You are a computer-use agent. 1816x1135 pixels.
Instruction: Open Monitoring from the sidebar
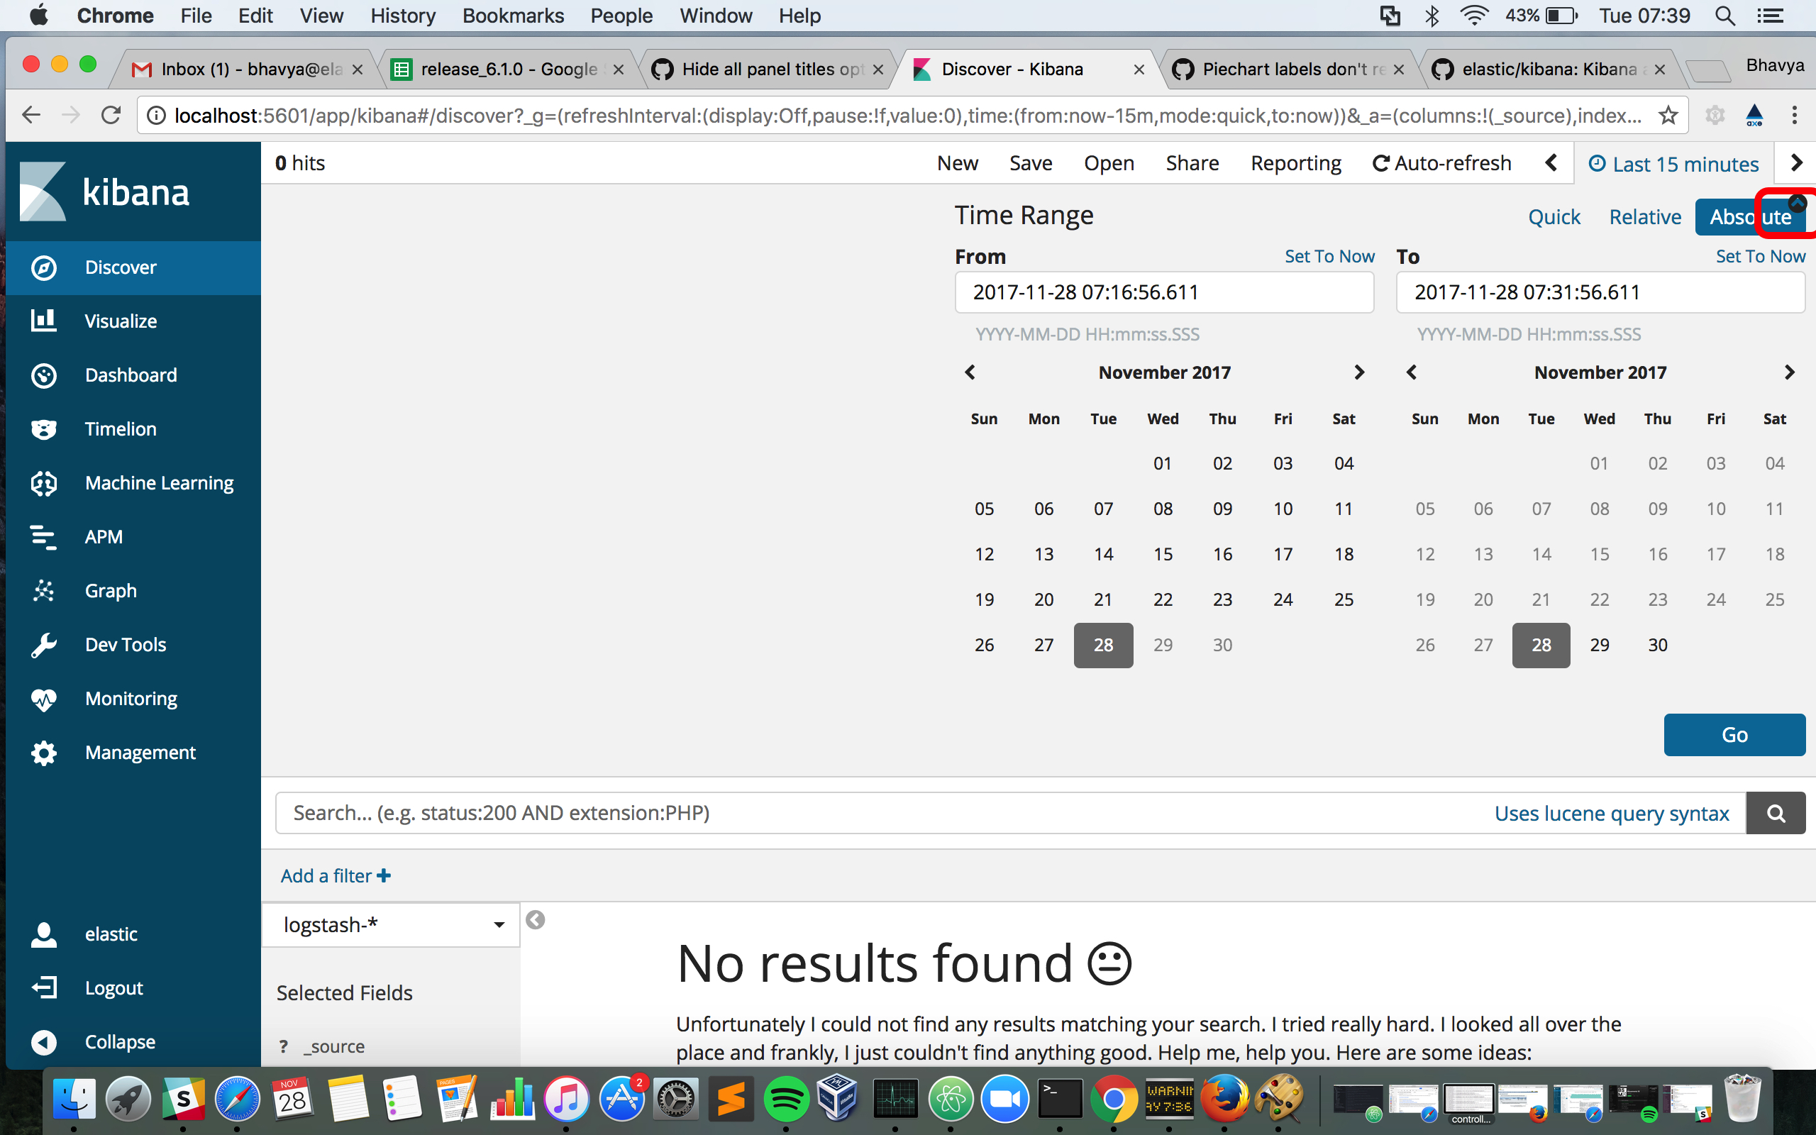131,698
